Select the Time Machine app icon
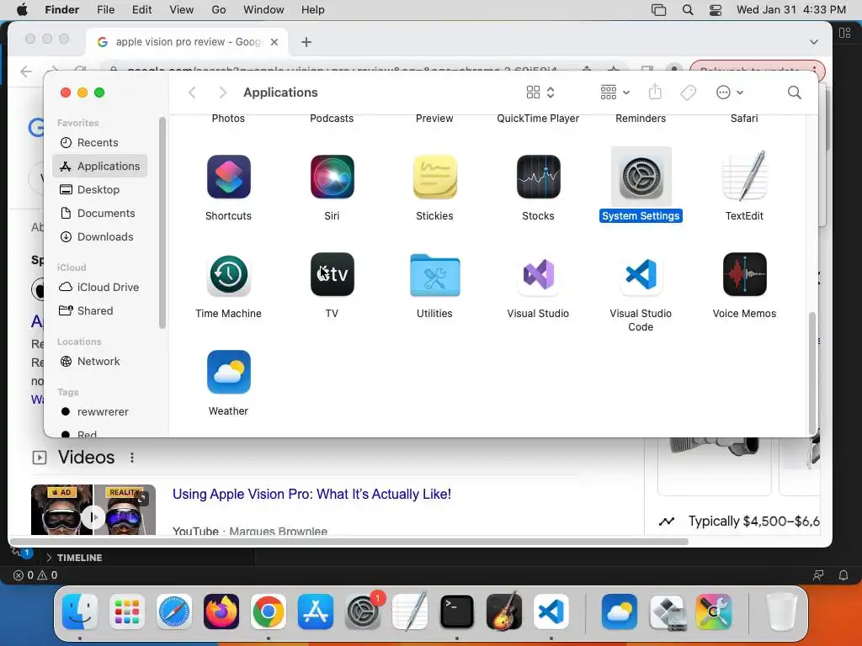This screenshot has height=646, width=862. (x=228, y=274)
